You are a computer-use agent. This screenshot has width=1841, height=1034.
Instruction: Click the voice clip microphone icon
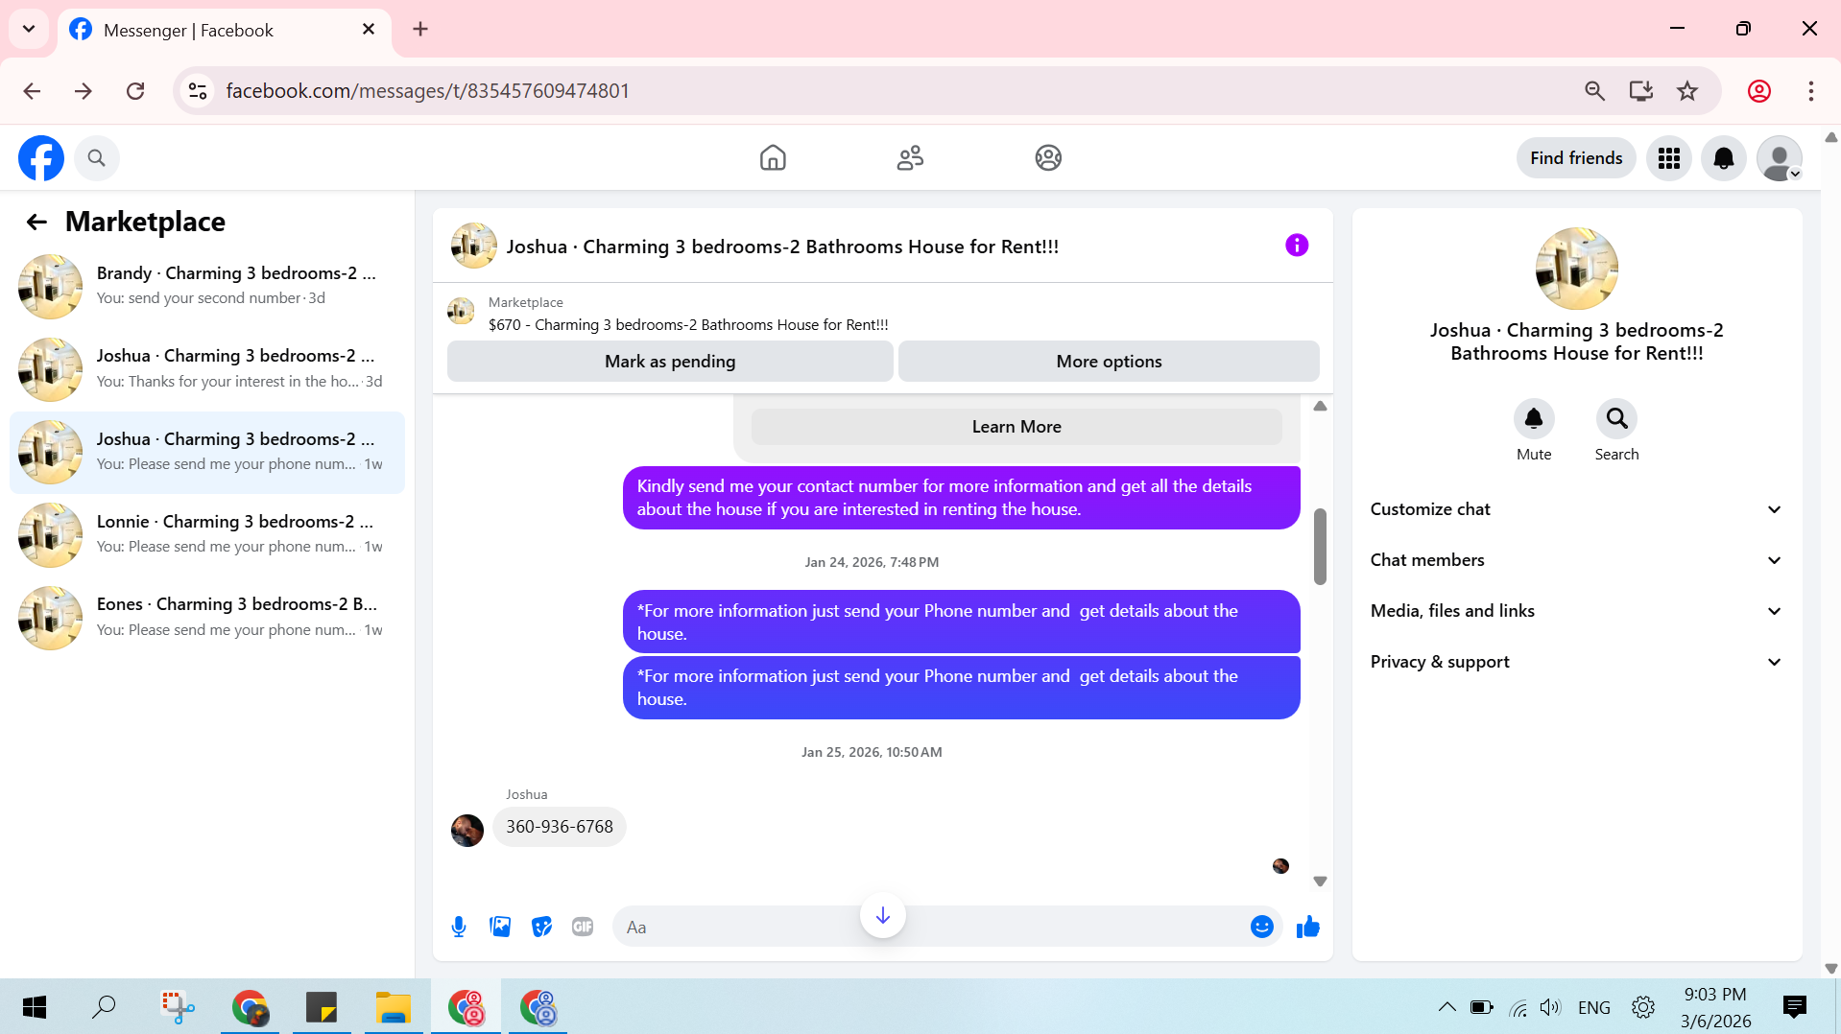click(x=459, y=927)
